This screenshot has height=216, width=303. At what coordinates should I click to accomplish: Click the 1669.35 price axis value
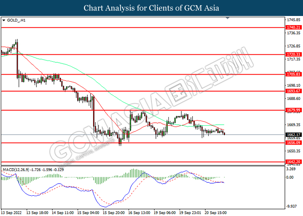[x=294, y=125]
